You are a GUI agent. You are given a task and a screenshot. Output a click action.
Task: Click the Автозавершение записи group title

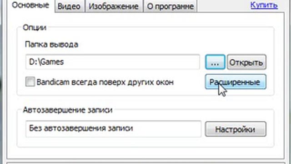[68, 110]
